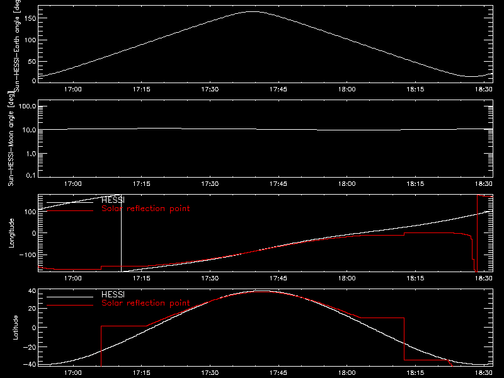Click the white vertical line in Longitude plot

(121, 233)
